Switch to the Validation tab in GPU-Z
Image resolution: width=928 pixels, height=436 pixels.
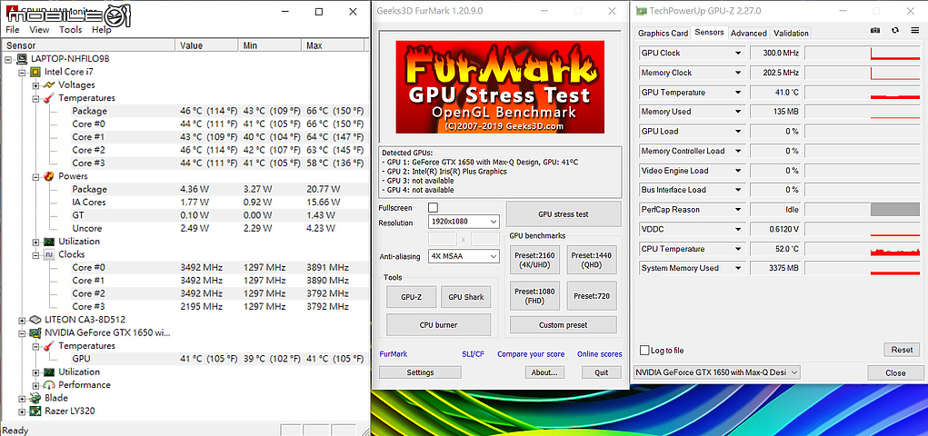click(x=791, y=33)
